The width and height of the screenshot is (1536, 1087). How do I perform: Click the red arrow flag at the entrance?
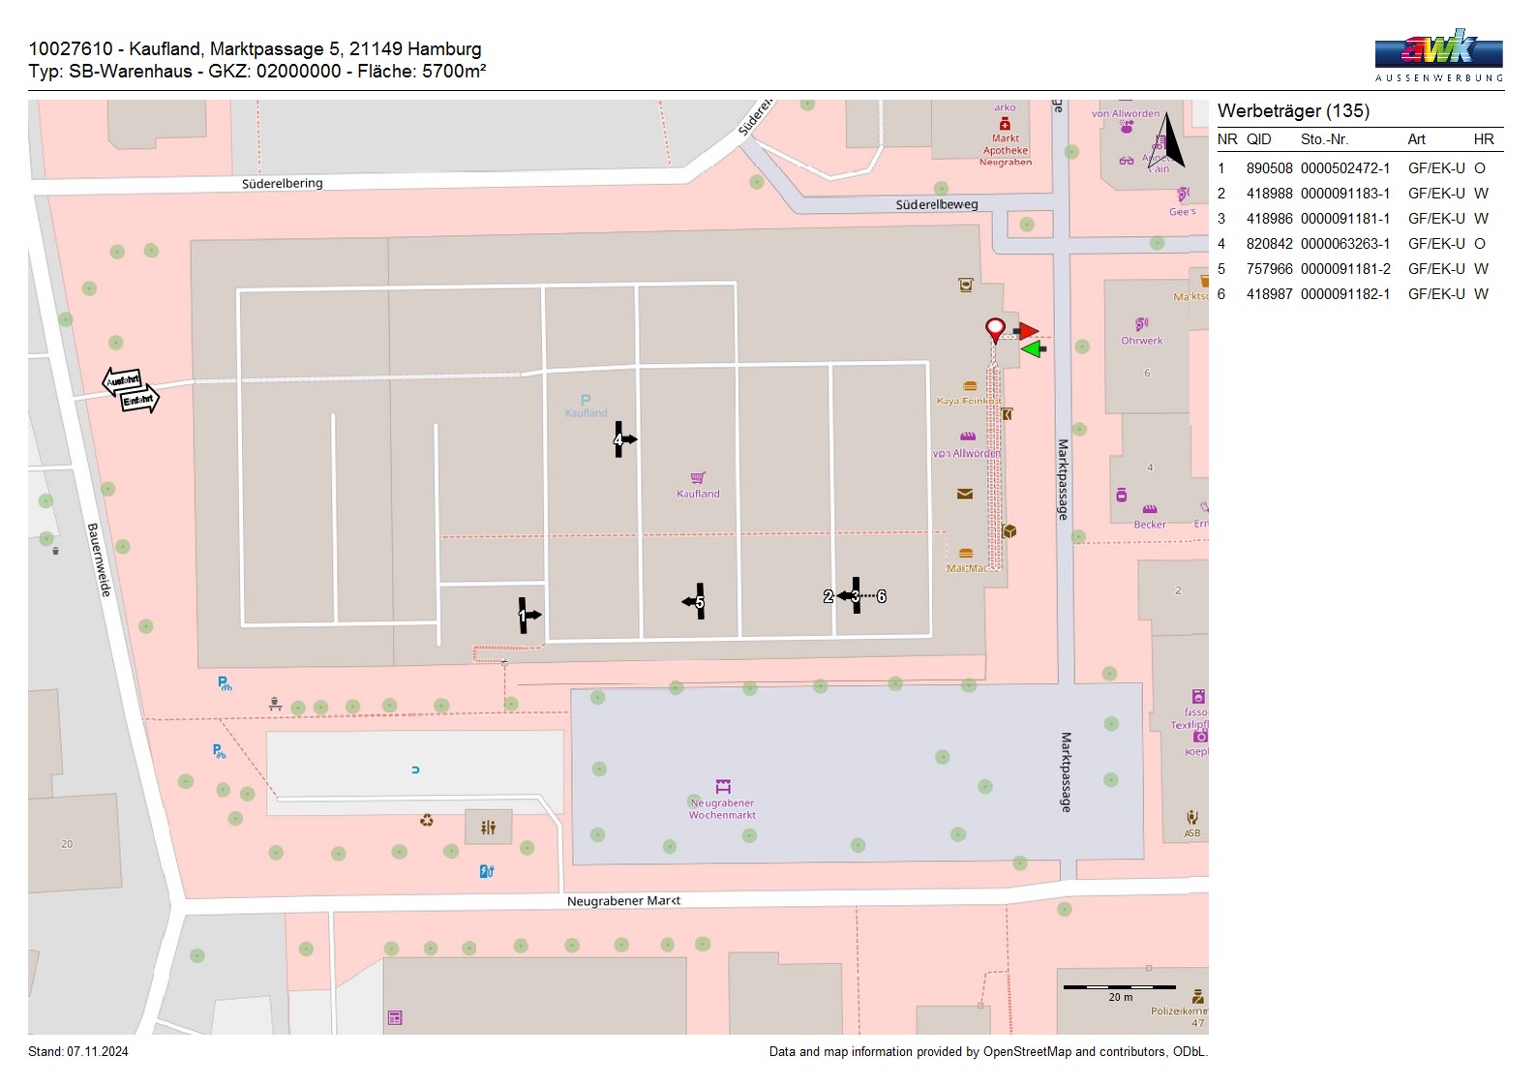1027,331
